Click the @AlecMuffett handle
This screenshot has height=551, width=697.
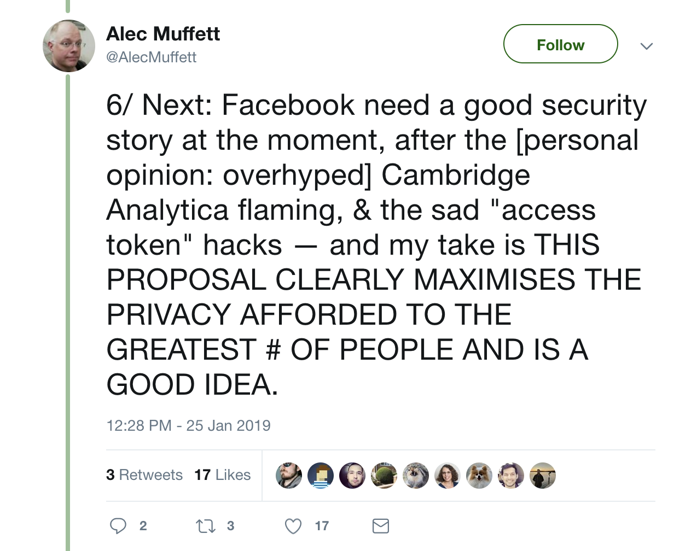tap(151, 57)
